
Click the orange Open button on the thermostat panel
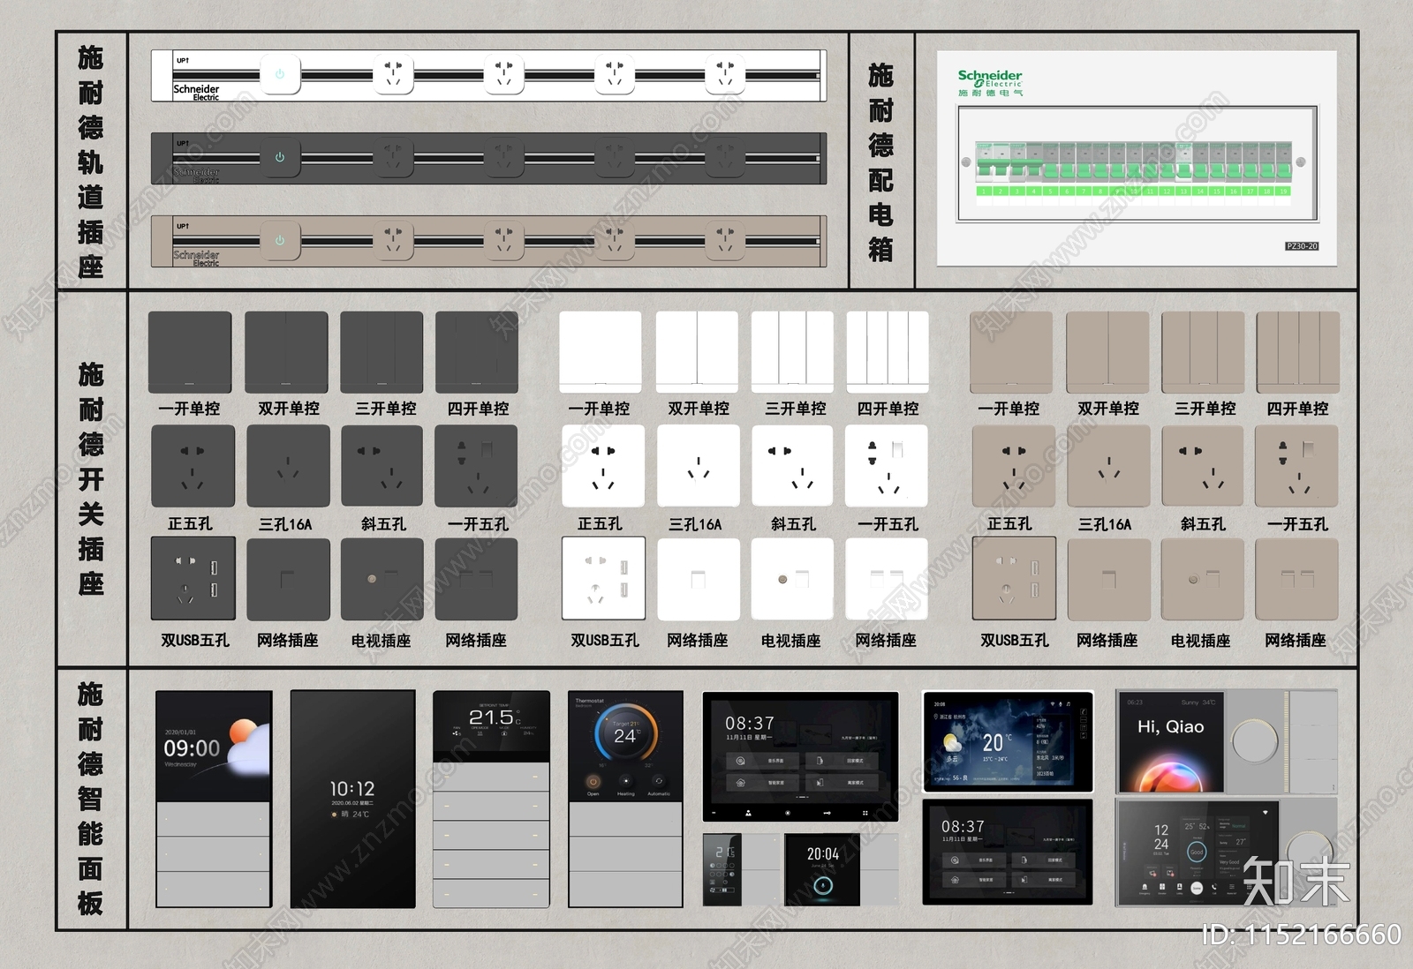point(593,781)
